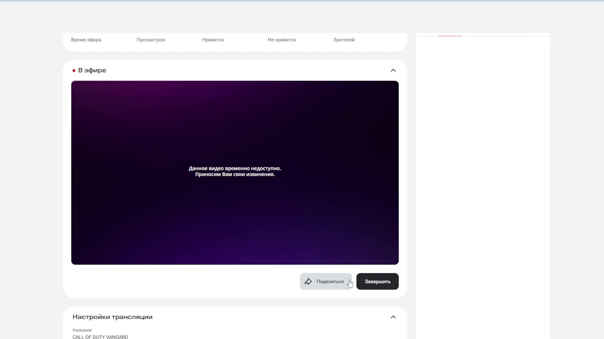Click the "Приносим Вам свои извинения" apology line
Screen dimensions: 604x339
[x=235, y=175]
